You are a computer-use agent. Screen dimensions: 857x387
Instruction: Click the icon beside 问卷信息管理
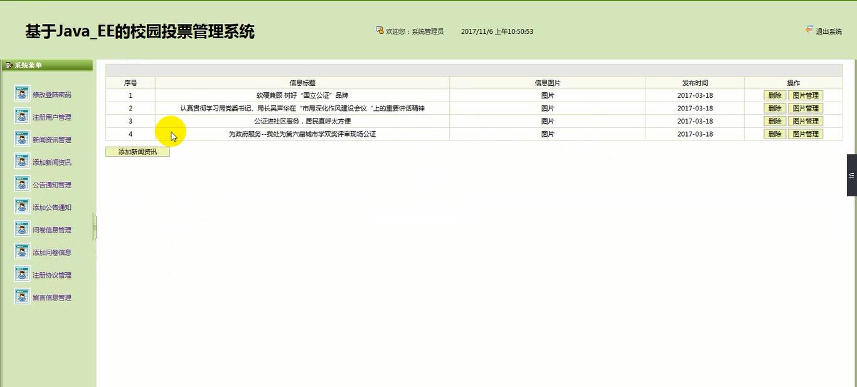pyautogui.click(x=22, y=229)
